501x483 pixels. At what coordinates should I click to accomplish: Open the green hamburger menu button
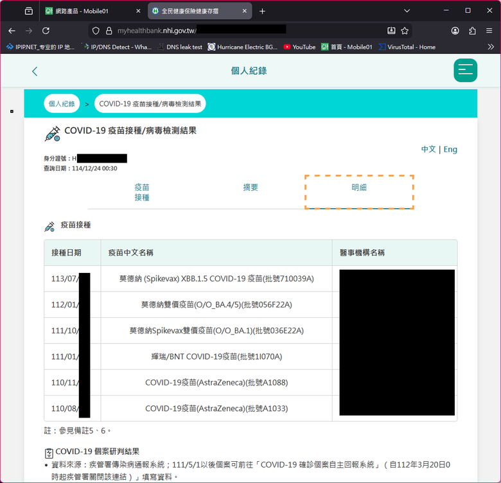(465, 71)
